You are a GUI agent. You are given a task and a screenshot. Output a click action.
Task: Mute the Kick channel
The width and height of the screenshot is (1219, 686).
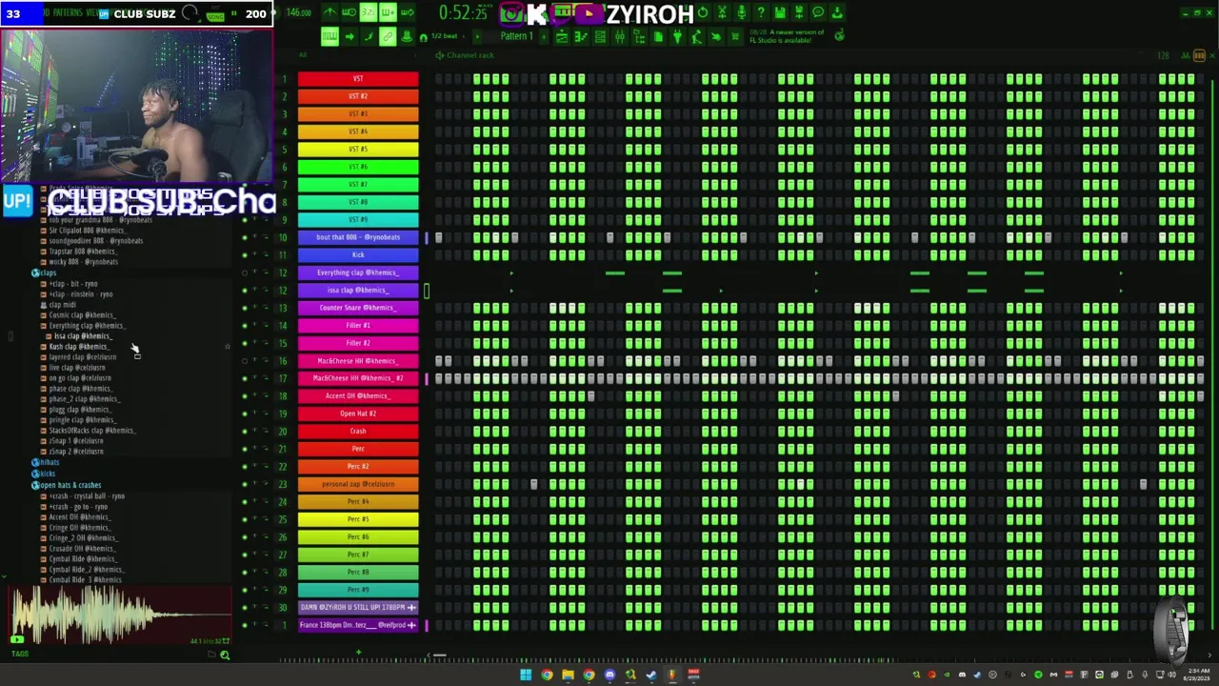(x=245, y=254)
